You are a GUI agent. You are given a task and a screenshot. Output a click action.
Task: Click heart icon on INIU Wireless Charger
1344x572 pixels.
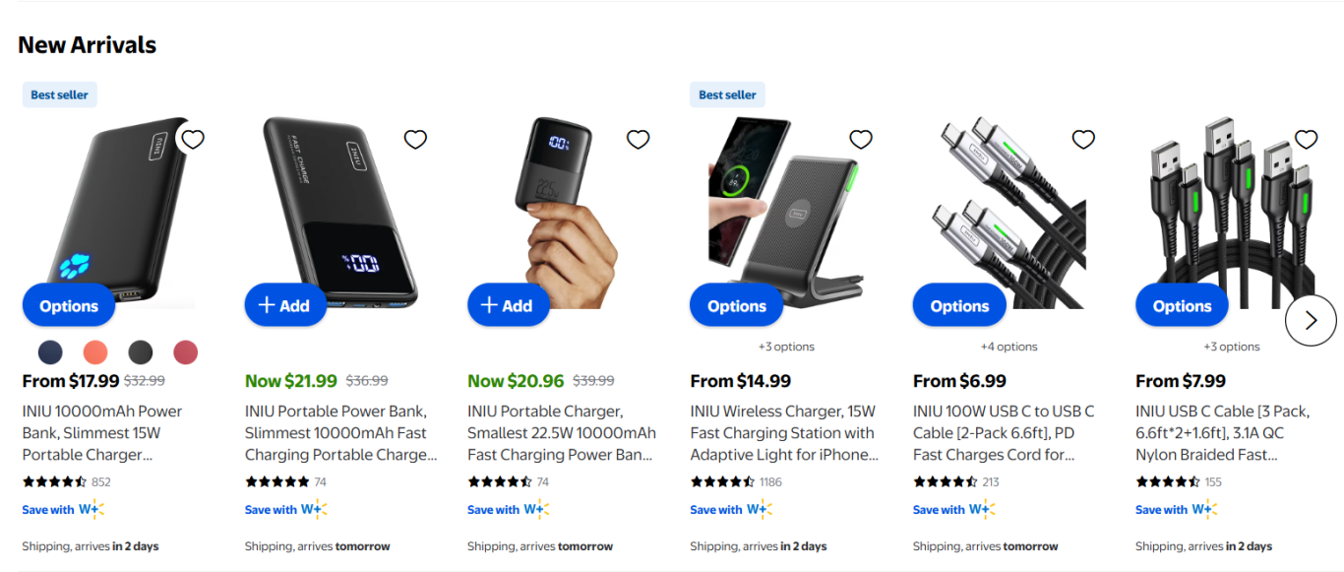tap(861, 140)
